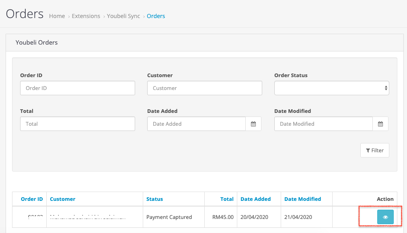Image resolution: width=407 pixels, height=233 pixels.
Task: Open Extensions breadcrumb link
Action: pos(86,16)
